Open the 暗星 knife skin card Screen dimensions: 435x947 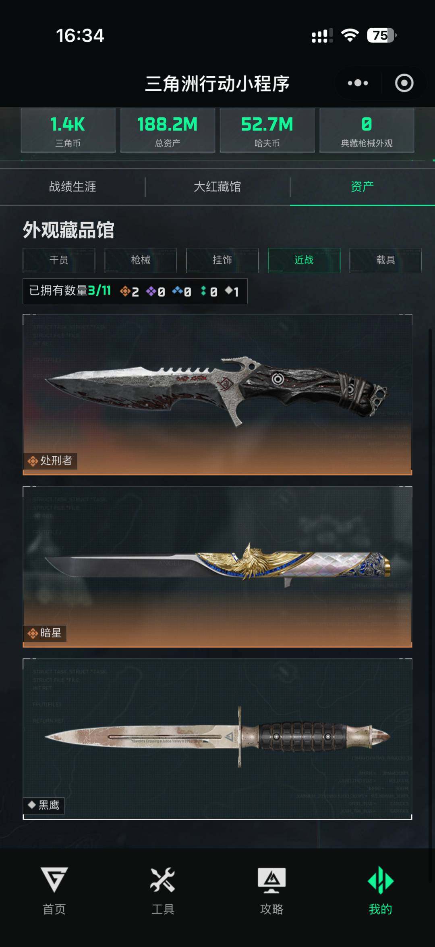pyautogui.click(x=217, y=567)
